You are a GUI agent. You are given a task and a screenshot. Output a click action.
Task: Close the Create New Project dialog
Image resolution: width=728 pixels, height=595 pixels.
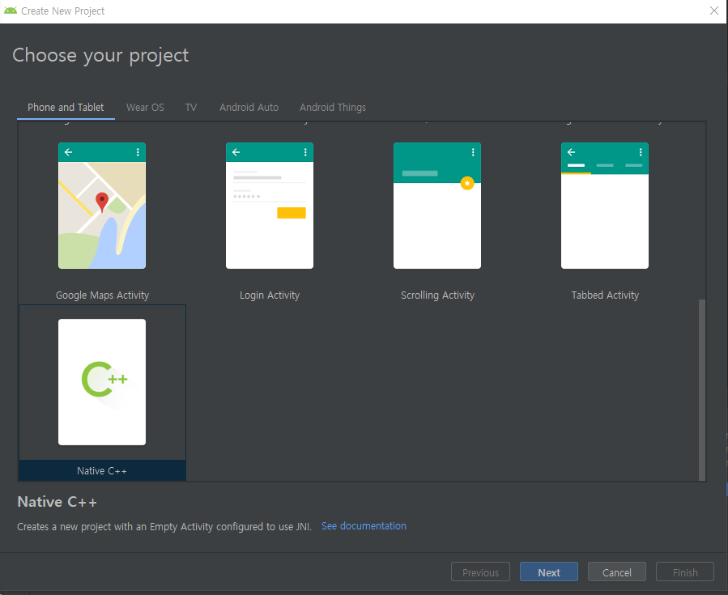click(x=714, y=11)
